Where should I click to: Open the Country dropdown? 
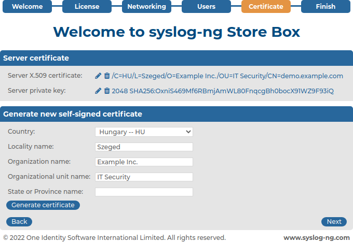click(144, 132)
